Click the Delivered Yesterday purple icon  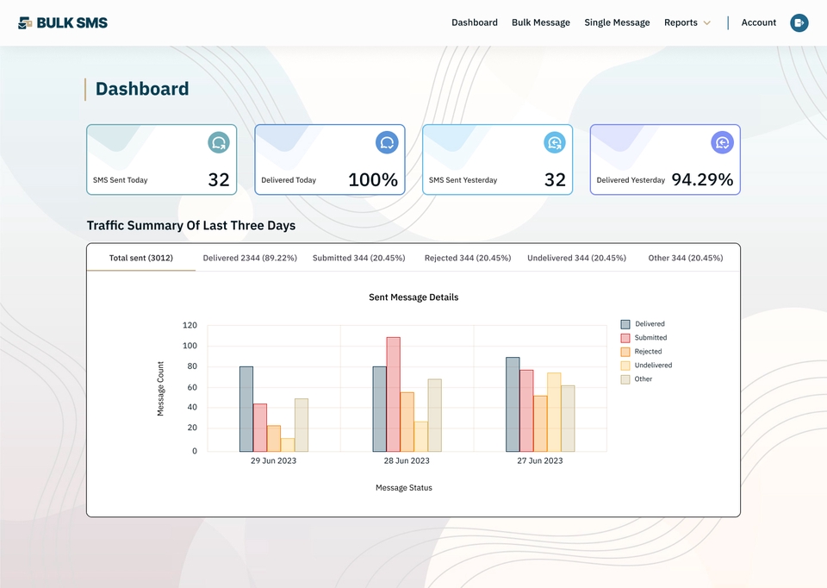click(722, 142)
